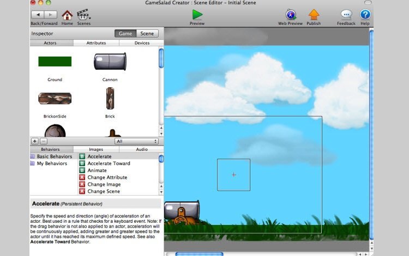Switch to the Images tab
The height and width of the screenshot is (256, 409).
pos(96,149)
